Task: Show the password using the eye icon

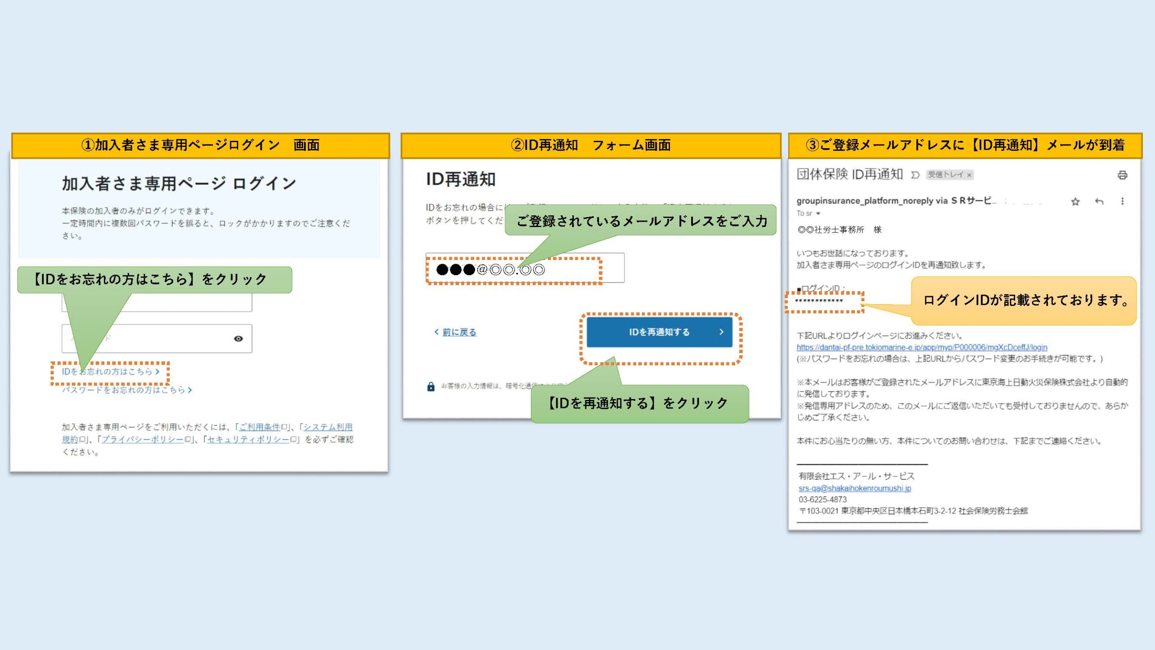Action: [239, 339]
